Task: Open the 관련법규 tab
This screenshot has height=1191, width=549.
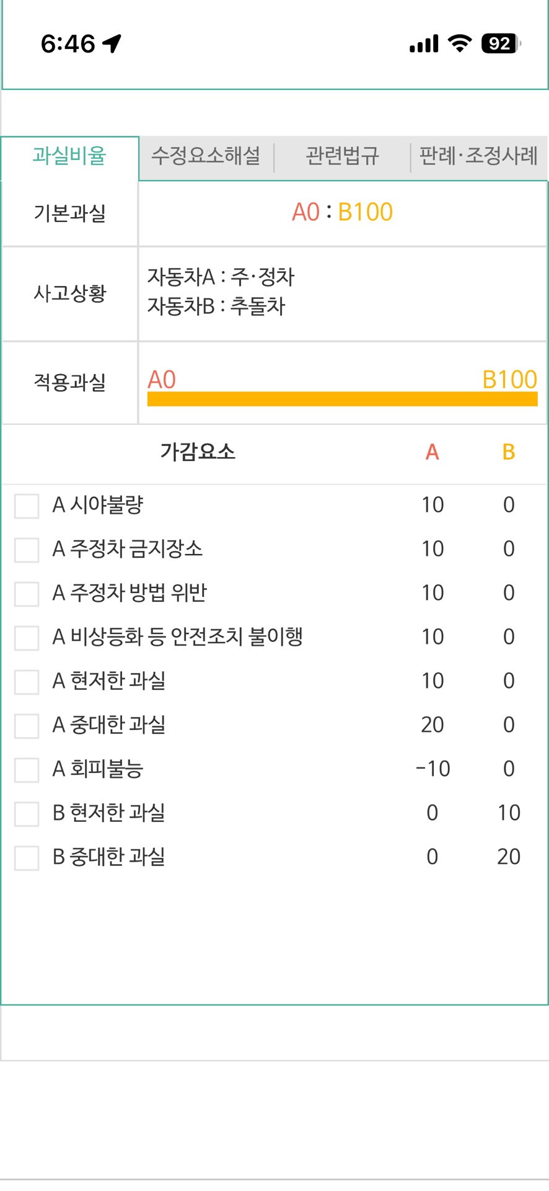Action: tap(342, 156)
